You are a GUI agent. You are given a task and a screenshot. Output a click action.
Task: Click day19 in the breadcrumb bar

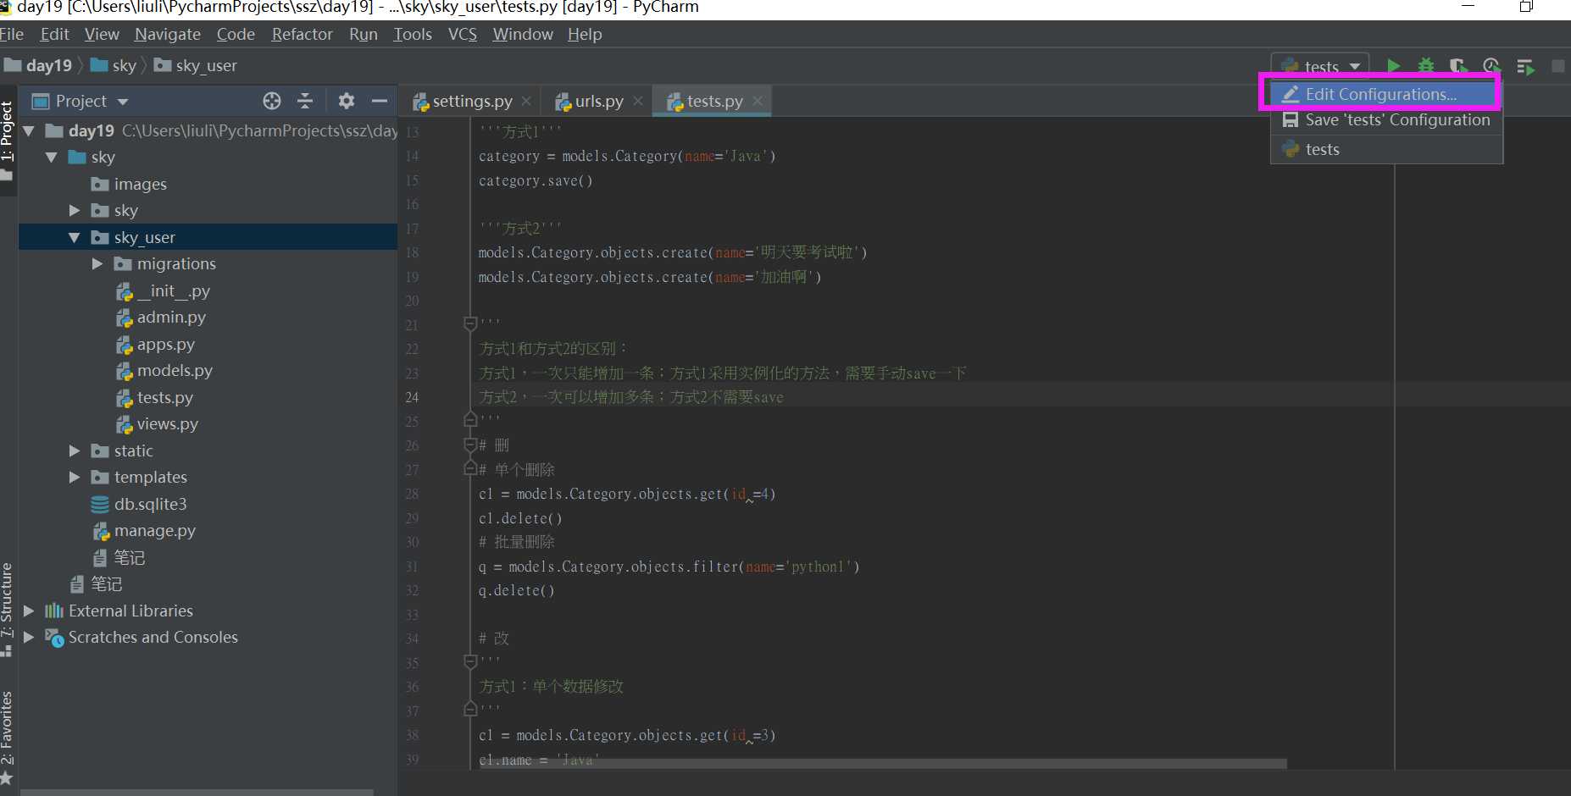pos(39,65)
